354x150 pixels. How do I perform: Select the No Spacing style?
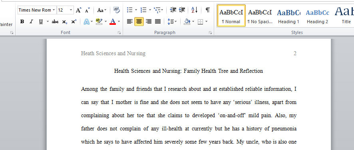[260, 16]
